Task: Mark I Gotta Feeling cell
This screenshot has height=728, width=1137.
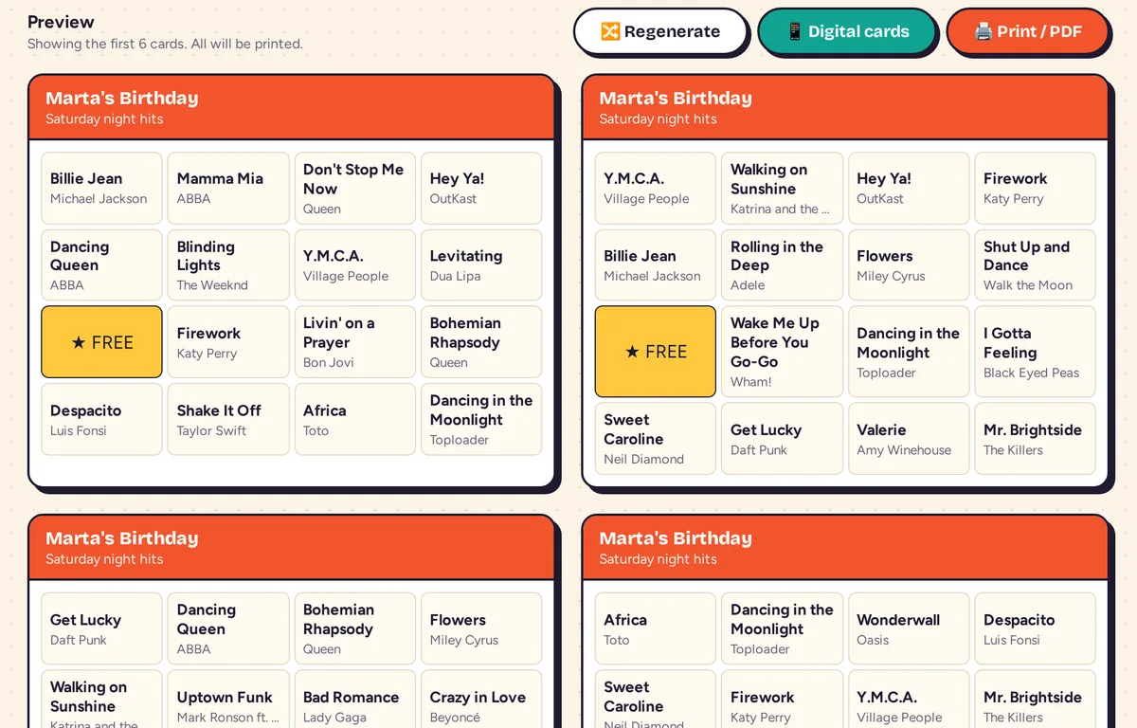Action: click(1035, 352)
